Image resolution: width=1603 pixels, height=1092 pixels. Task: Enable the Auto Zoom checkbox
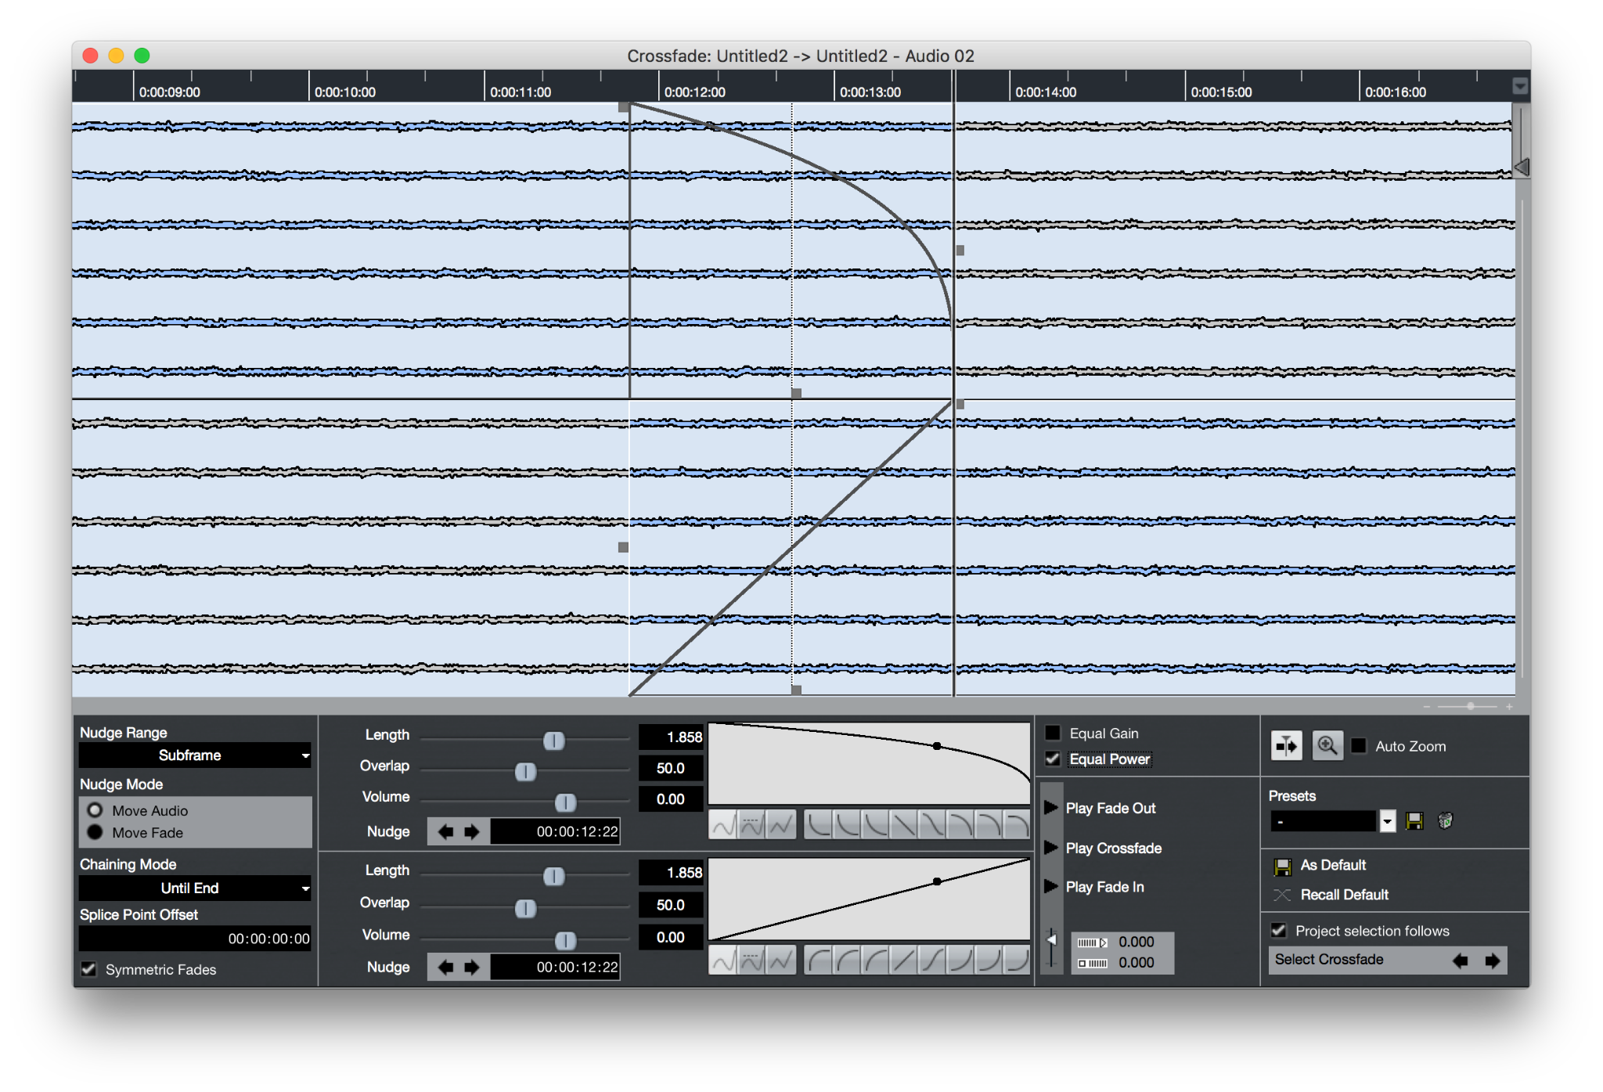[1359, 746]
